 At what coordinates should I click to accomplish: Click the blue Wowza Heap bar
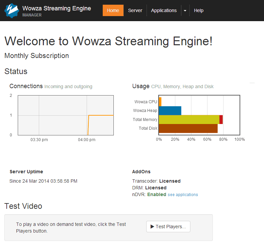point(170,111)
